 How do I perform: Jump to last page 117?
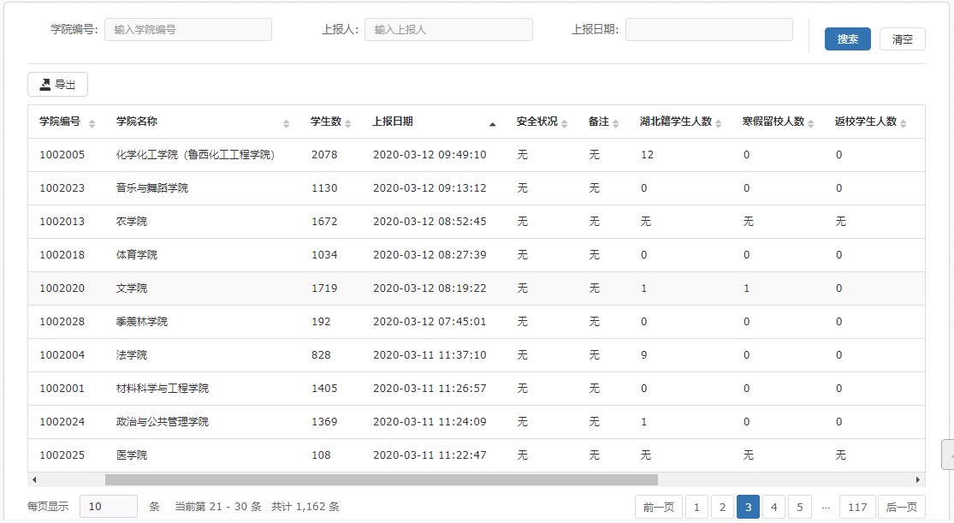pyautogui.click(x=857, y=507)
